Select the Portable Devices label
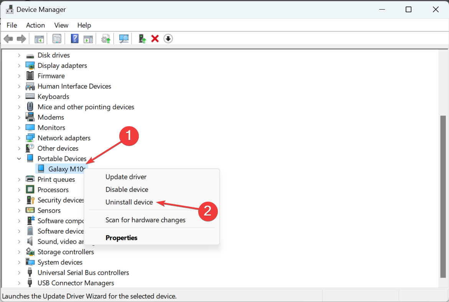The width and height of the screenshot is (449, 302). click(x=62, y=159)
